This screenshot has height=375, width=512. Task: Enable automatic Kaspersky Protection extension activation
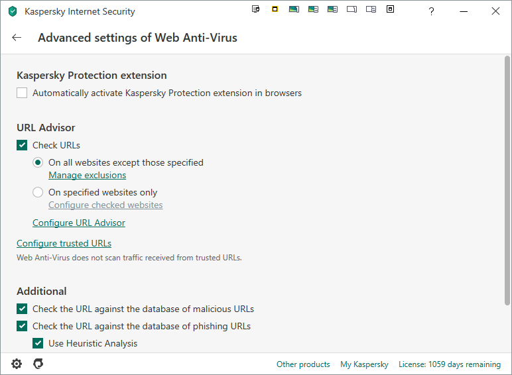pyautogui.click(x=23, y=93)
